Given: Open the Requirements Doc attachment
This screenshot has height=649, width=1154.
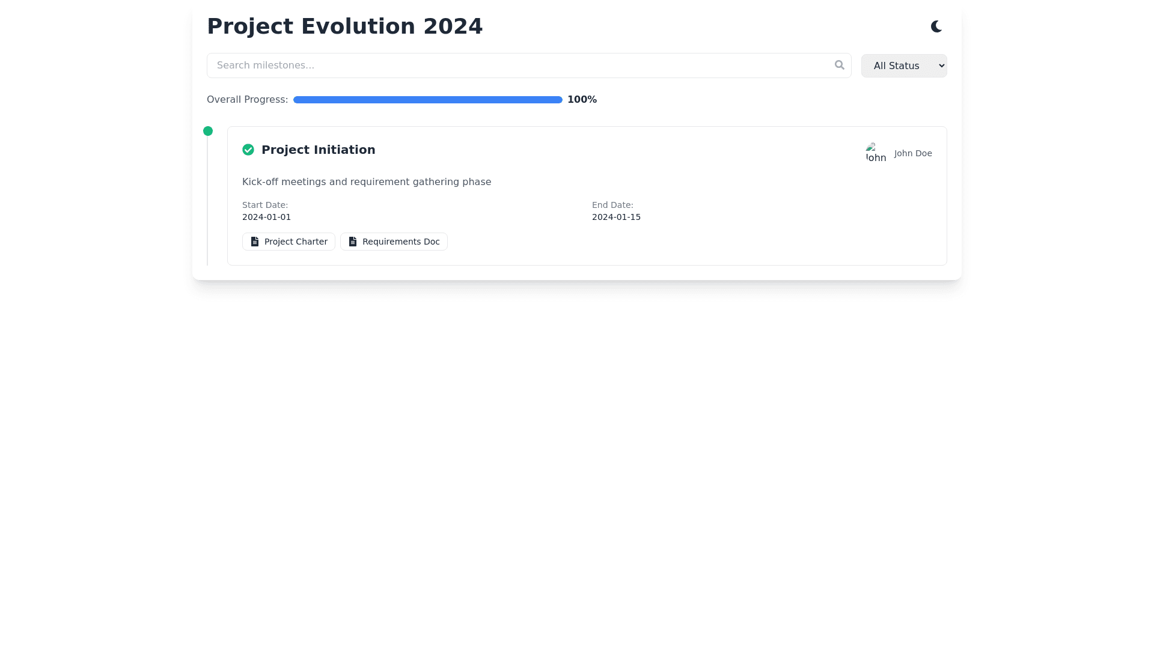Looking at the screenshot, I should pyautogui.click(x=394, y=242).
